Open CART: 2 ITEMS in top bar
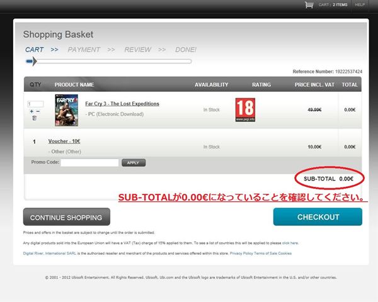This screenshot has width=378, height=302. [333, 5]
